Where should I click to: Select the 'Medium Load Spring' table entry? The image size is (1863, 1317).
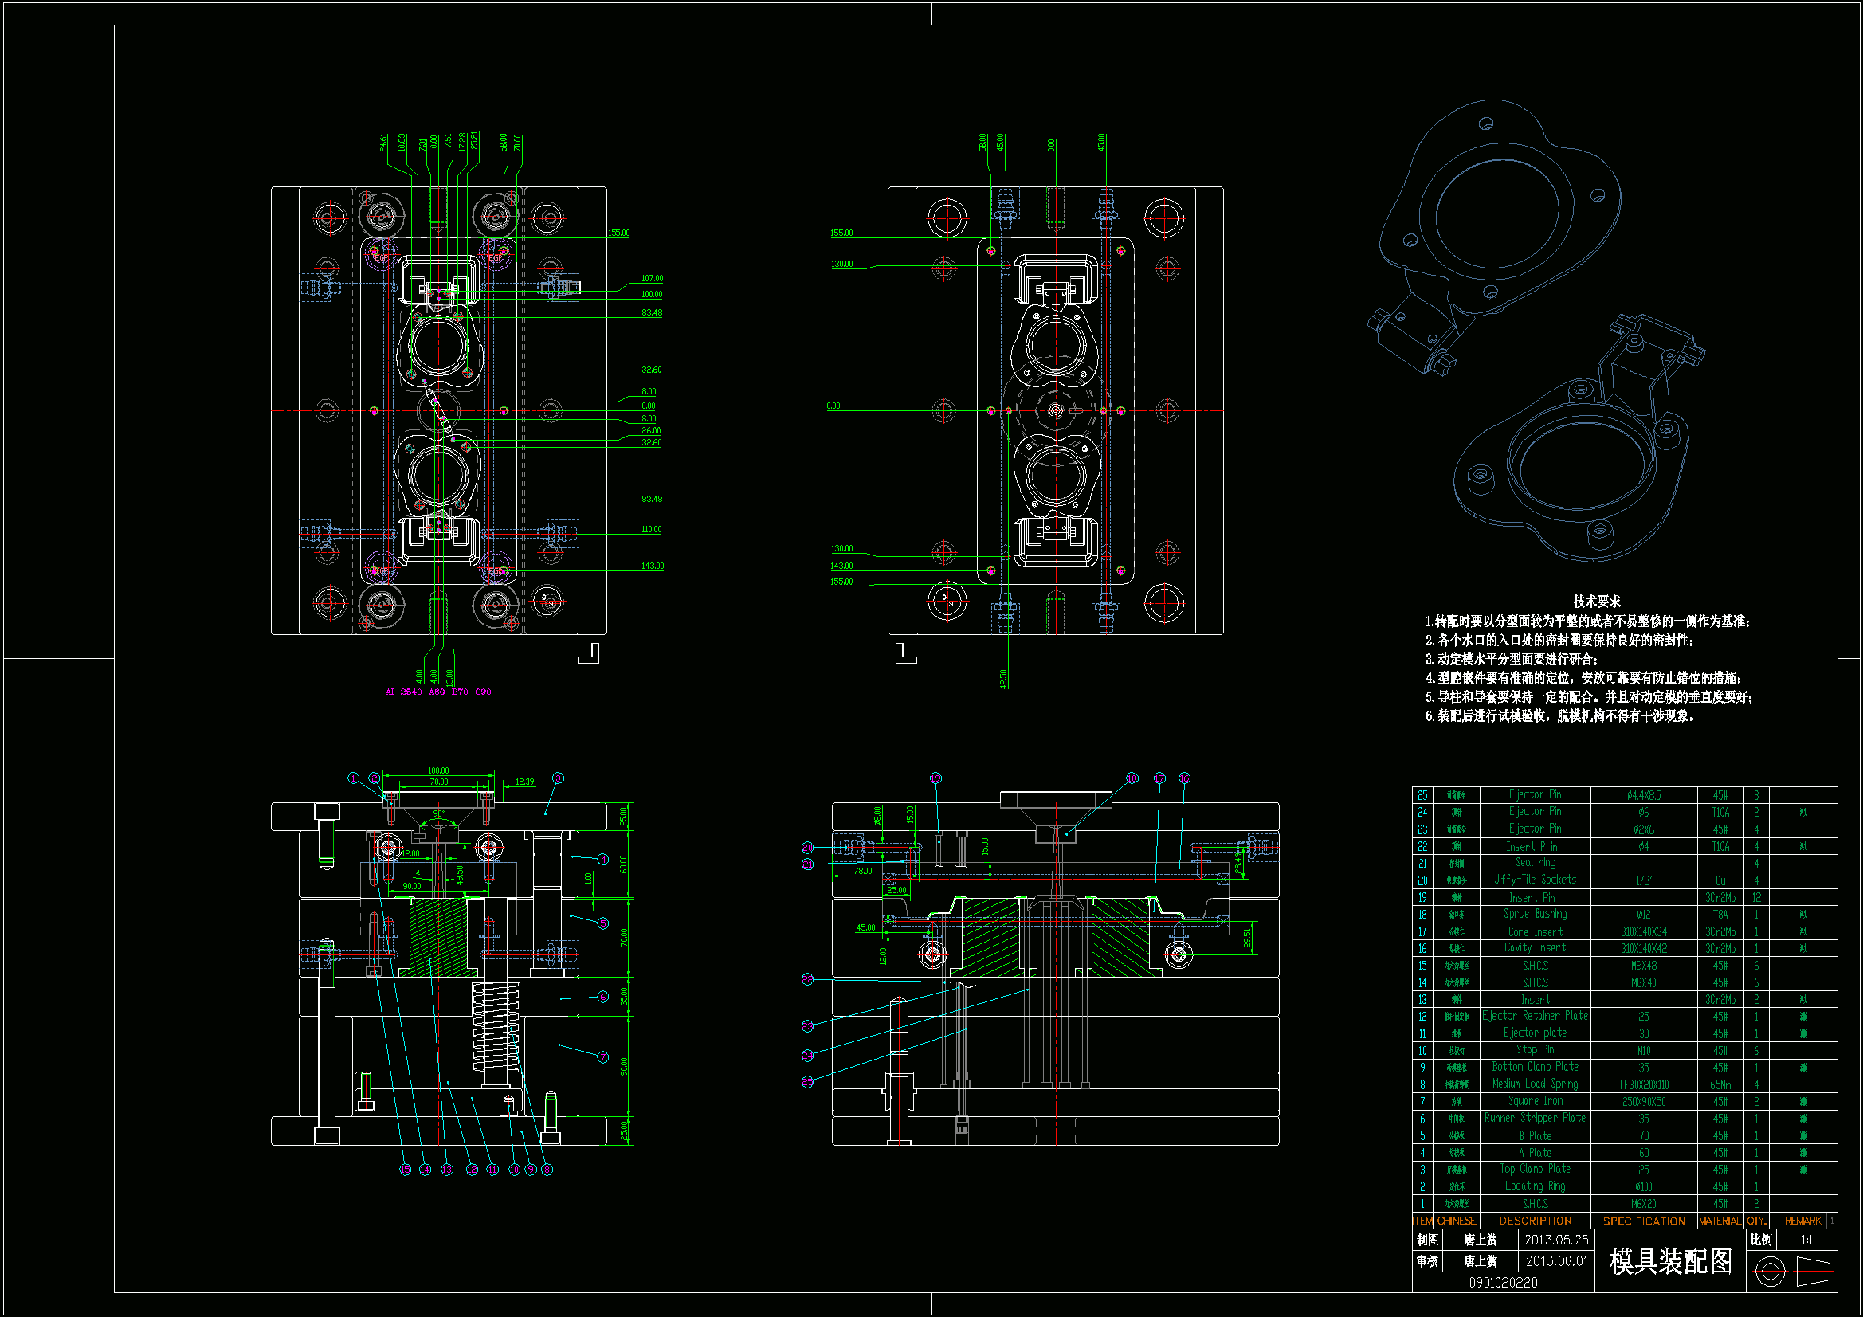click(x=1536, y=1084)
